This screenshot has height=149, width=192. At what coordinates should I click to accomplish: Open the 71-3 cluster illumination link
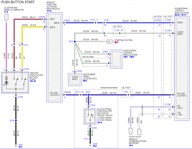[x=6, y=12]
